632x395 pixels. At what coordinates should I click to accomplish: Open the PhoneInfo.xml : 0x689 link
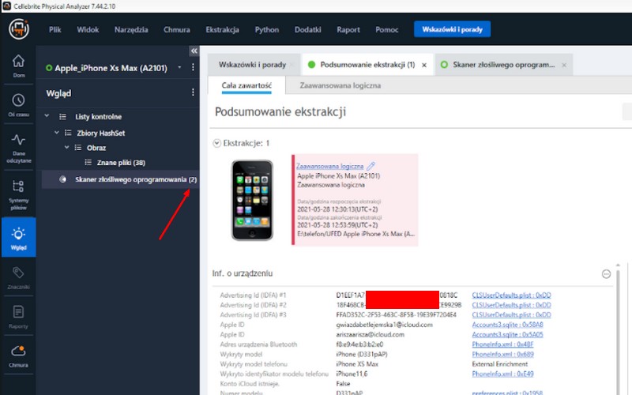point(502,354)
